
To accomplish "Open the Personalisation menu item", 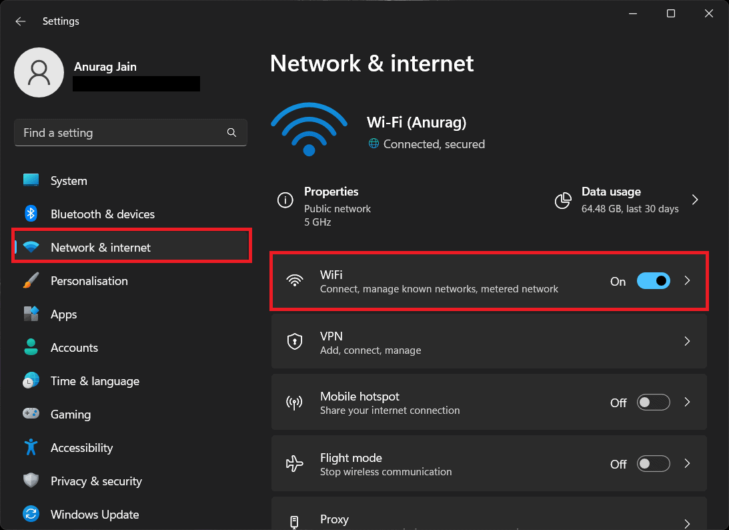I will 89,281.
